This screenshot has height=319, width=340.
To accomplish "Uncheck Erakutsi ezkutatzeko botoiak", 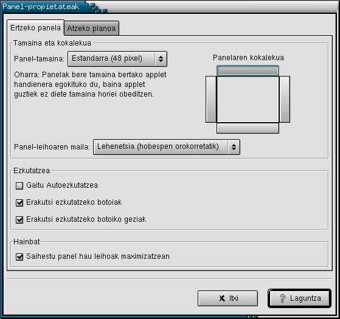I will [x=19, y=203].
